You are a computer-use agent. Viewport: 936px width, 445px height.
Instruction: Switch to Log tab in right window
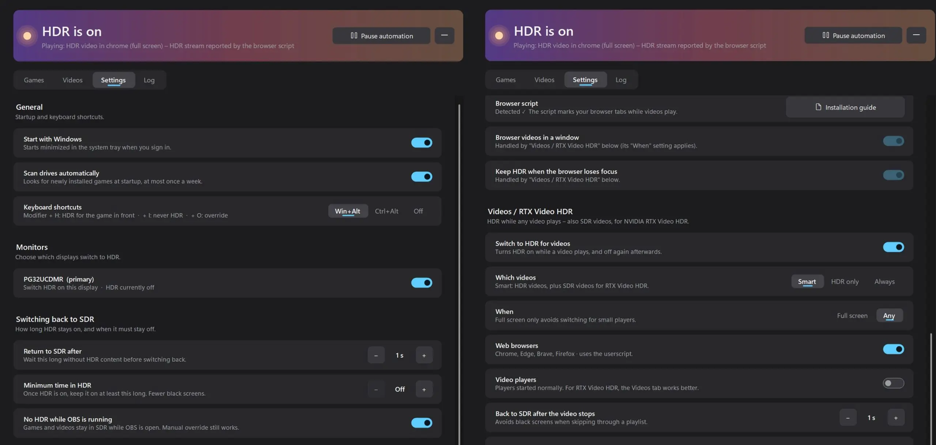coord(621,80)
